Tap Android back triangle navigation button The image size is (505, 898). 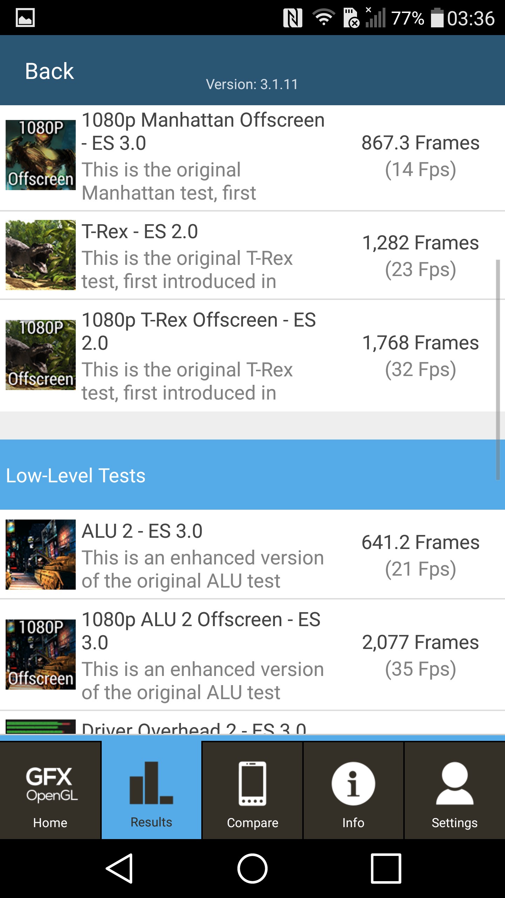(120, 869)
